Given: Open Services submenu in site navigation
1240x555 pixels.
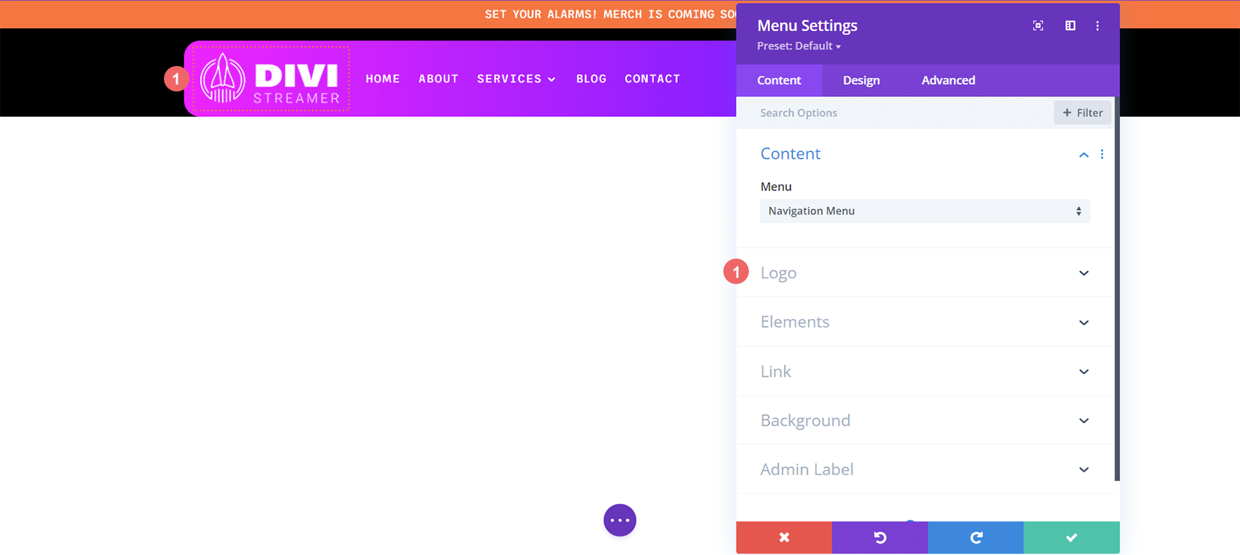Looking at the screenshot, I should pos(516,79).
